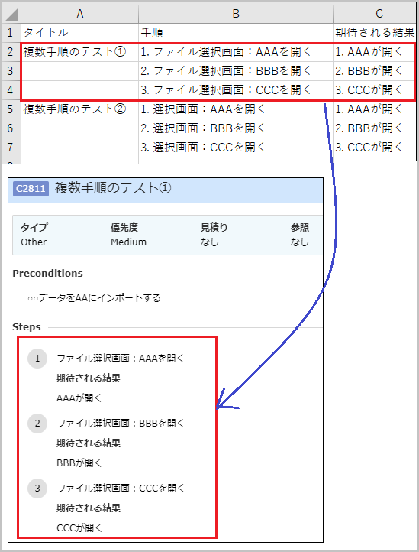Click step text ファイル選択画面：CCCを開く
This screenshot has height=552, width=419.
pos(121,489)
